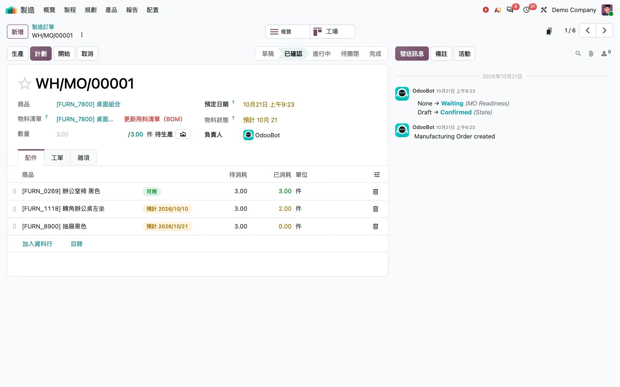Delete the FURN_0269 辦公室椅 row

coord(375,191)
